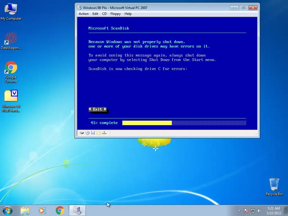The image size is (288, 216).
Task: Maximize the Virtual PC window
Action: tap(244, 8)
